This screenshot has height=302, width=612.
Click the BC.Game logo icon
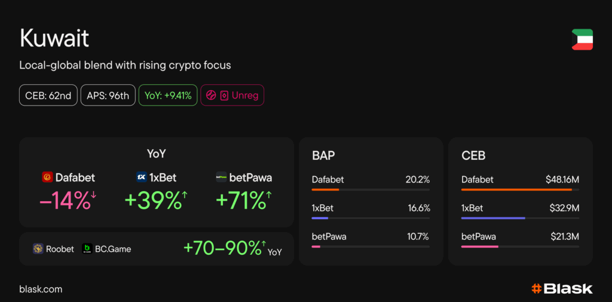pyautogui.click(x=86, y=249)
